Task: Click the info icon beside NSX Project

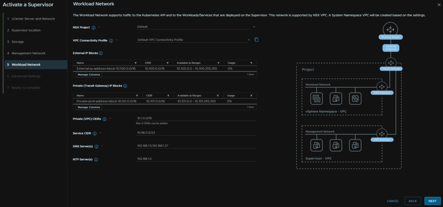Action: [94, 27]
